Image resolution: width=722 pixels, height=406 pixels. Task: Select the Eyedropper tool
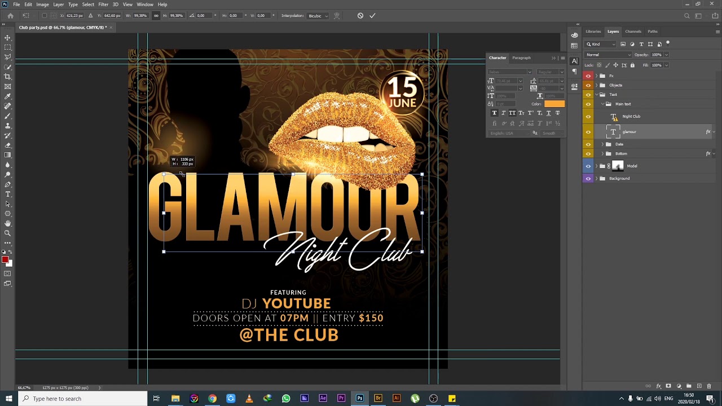[7, 96]
